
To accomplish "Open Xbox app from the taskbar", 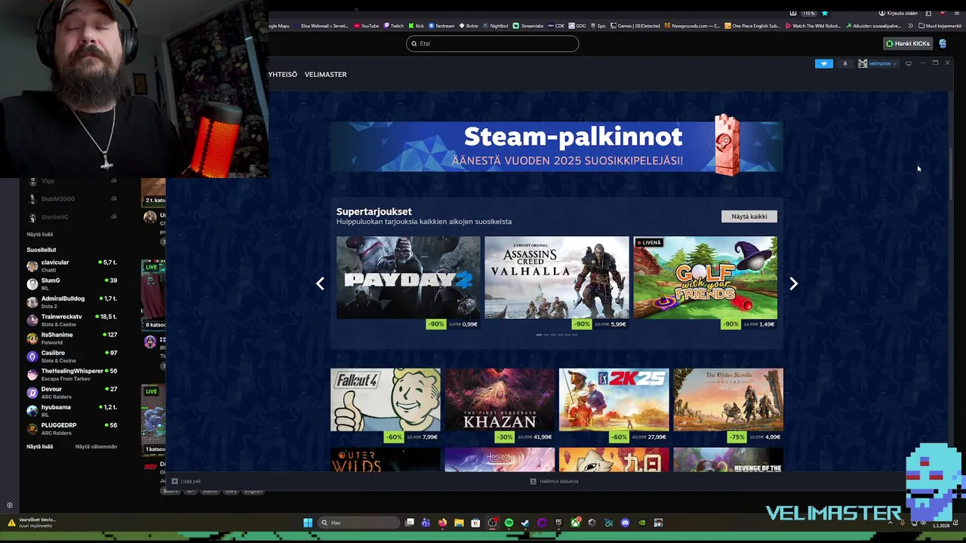I will (x=576, y=523).
